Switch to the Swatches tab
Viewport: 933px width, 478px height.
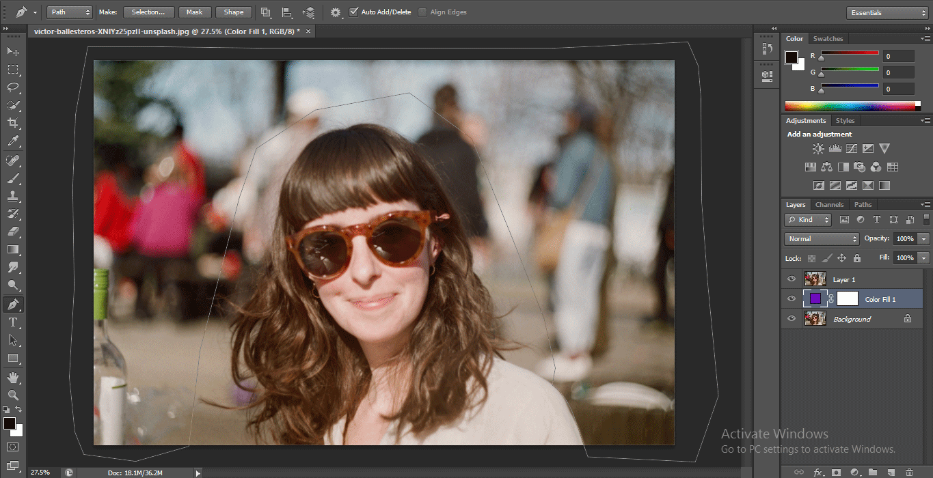pos(828,39)
